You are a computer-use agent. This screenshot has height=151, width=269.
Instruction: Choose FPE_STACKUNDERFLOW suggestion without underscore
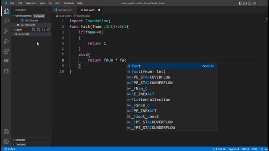(x=171, y=83)
